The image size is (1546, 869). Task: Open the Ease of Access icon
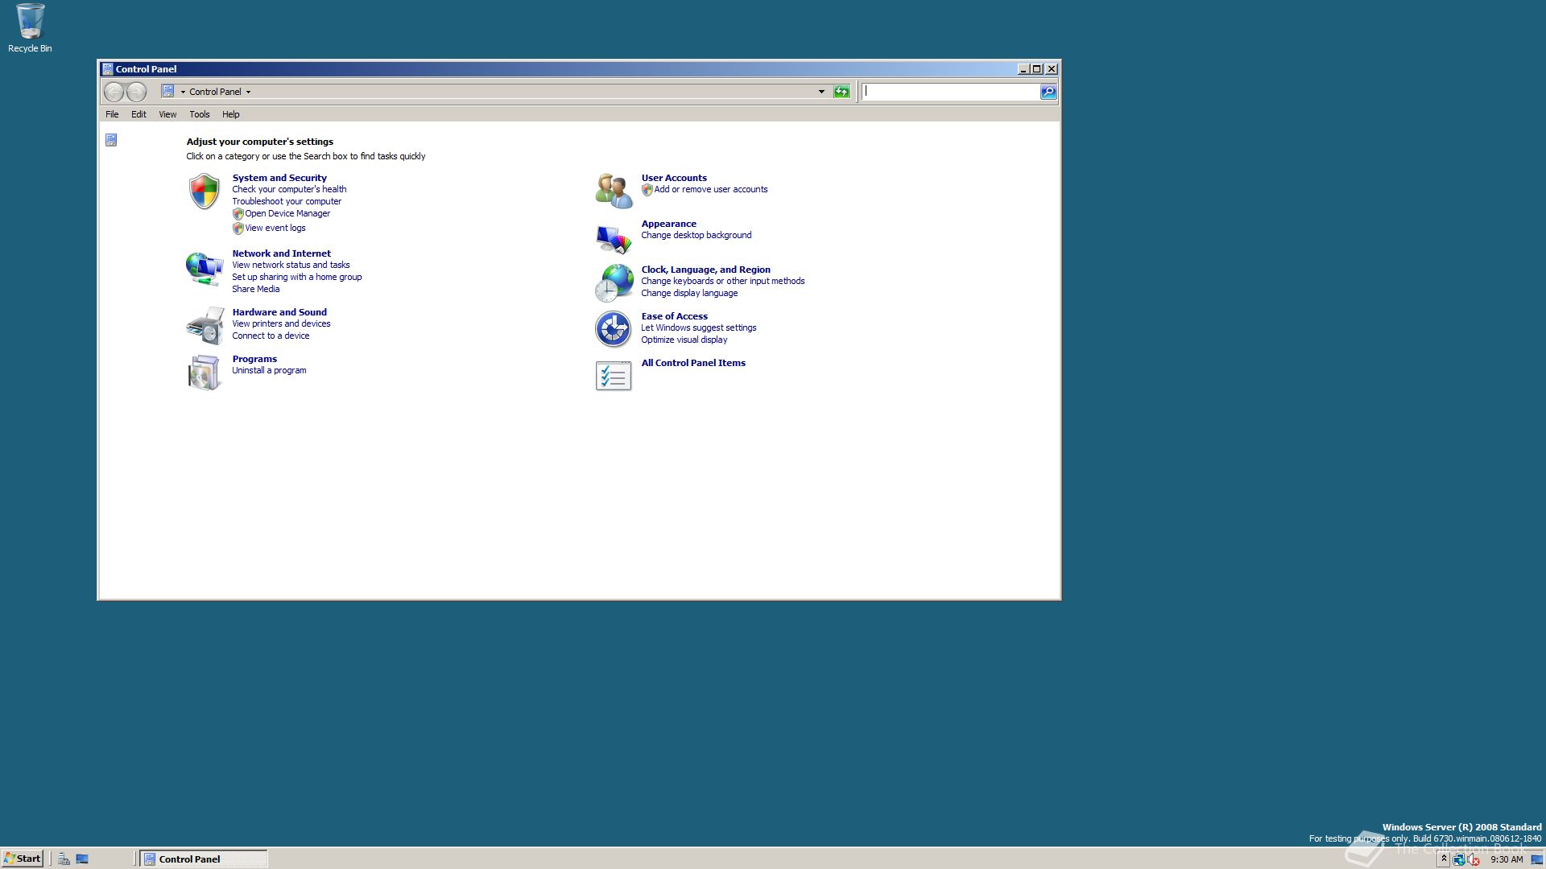[614, 329]
